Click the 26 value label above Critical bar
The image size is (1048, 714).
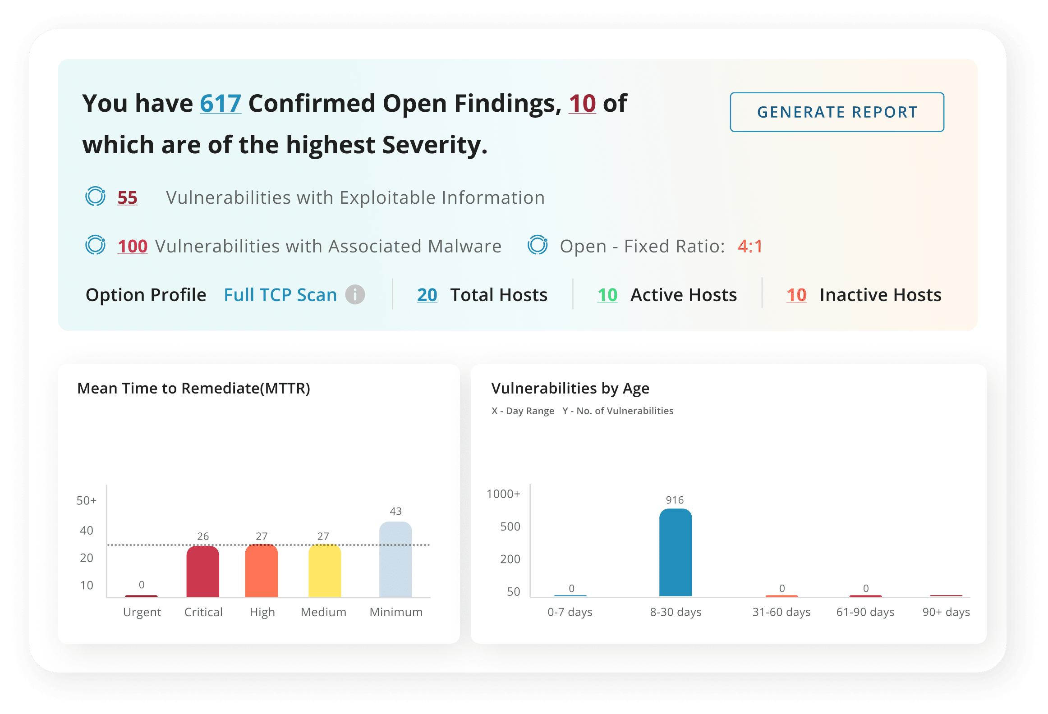pos(203,536)
